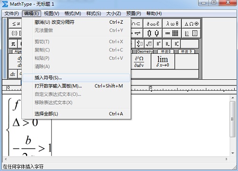This screenshot has width=238, height=171.
Task: Insert the subscript template
Action: (167, 44)
